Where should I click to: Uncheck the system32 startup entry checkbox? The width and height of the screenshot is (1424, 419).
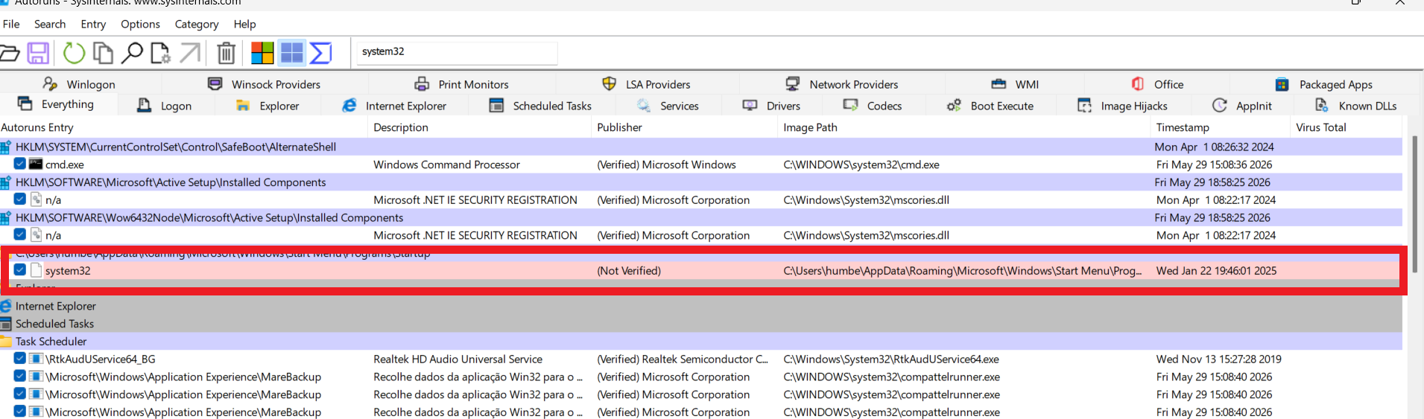pyautogui.click(x=20, y=269)
